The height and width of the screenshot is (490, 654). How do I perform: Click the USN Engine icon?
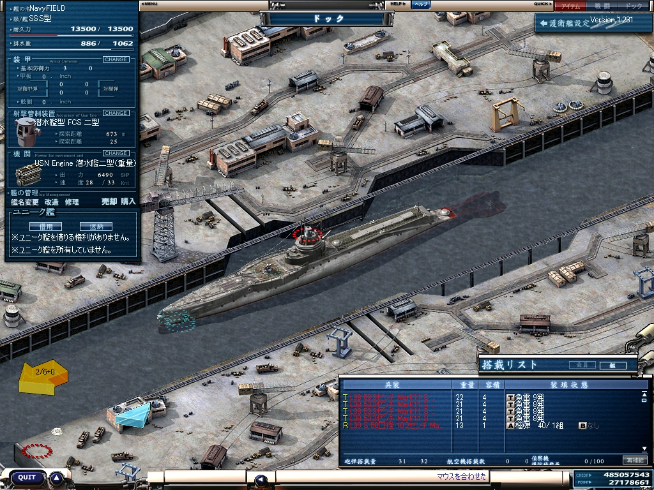tap(28, 175)
